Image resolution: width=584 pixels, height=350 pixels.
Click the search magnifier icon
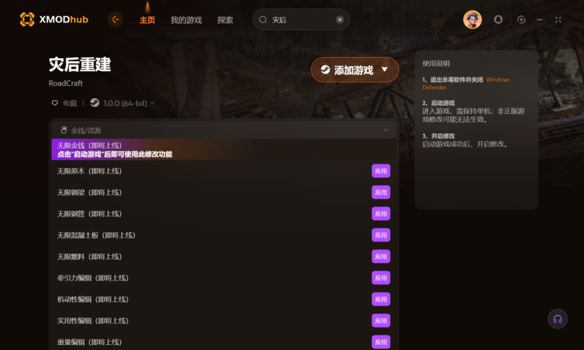[x=263, y=20]
